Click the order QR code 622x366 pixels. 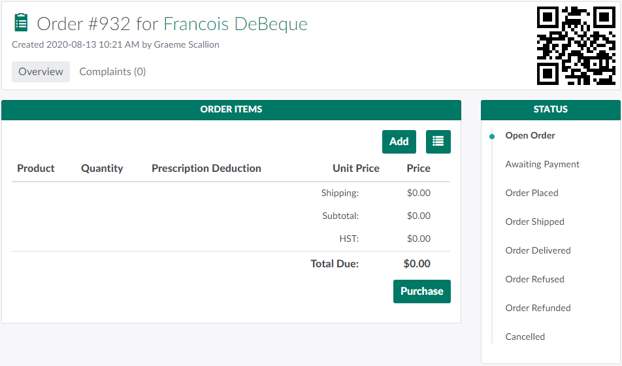(x=576, y=46)
